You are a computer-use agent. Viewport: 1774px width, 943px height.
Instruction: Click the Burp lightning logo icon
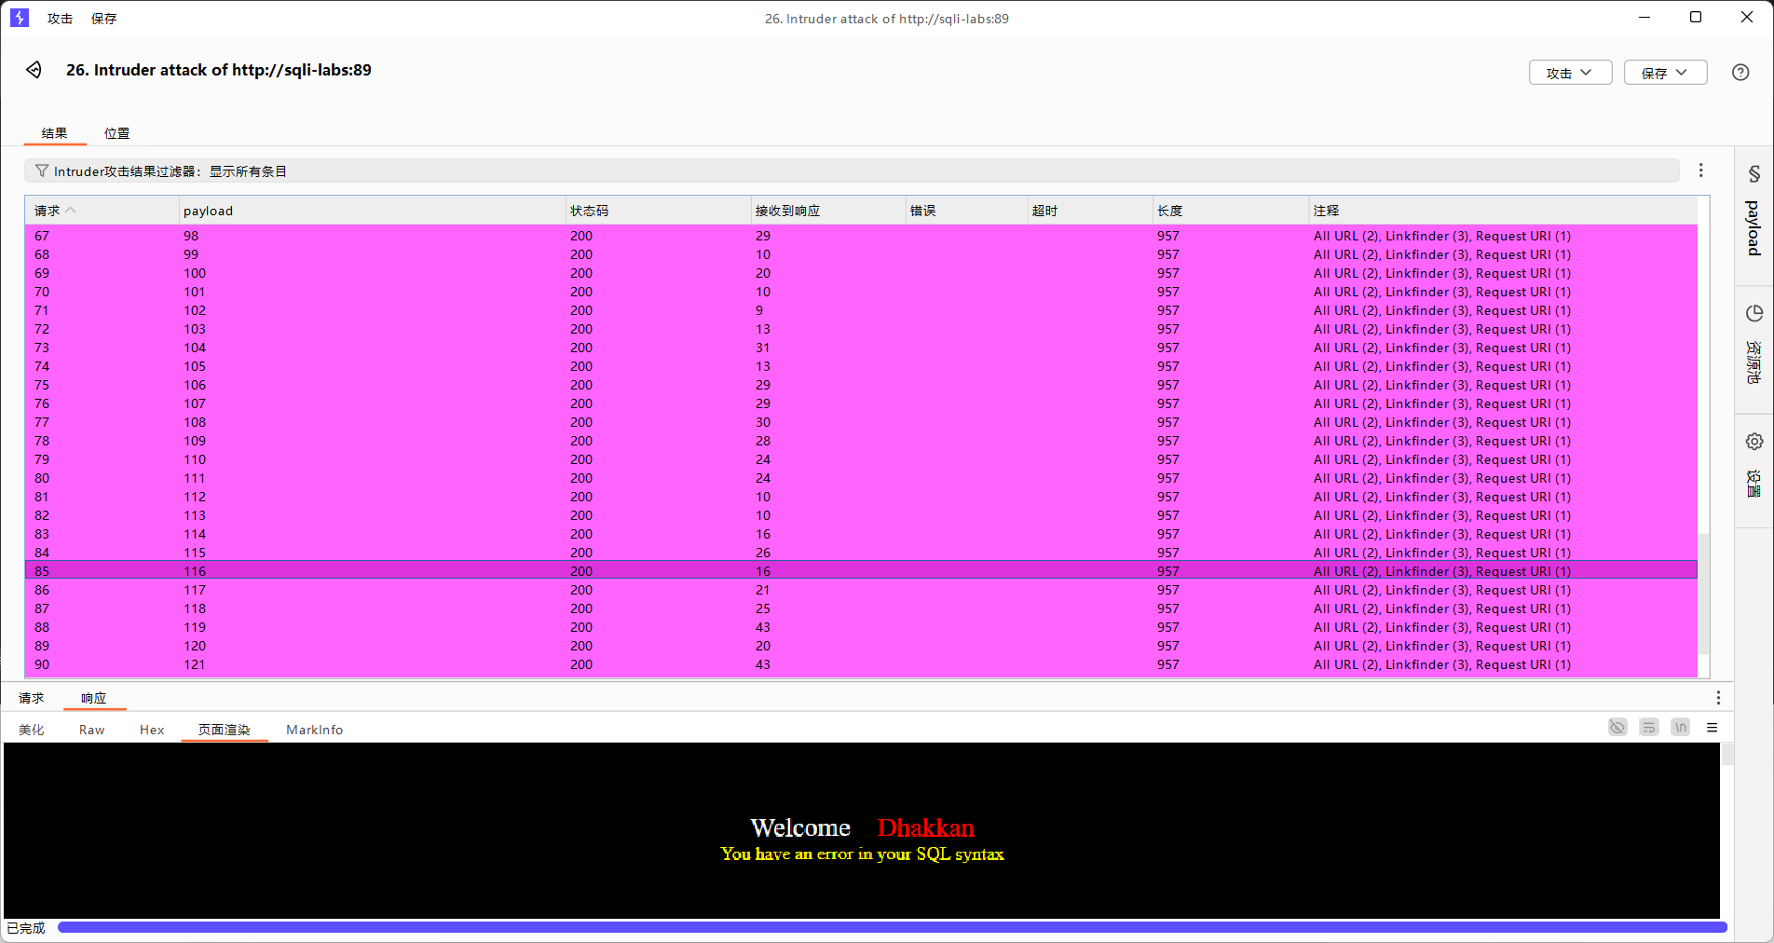pos(20,18)
